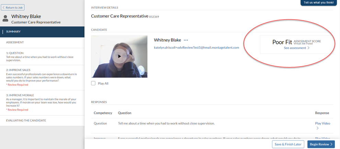Open the three-dot menu beside Whitney Blake
Image resolution: width=340 pixels, height=149 pixels.
[x=186, y=40]
